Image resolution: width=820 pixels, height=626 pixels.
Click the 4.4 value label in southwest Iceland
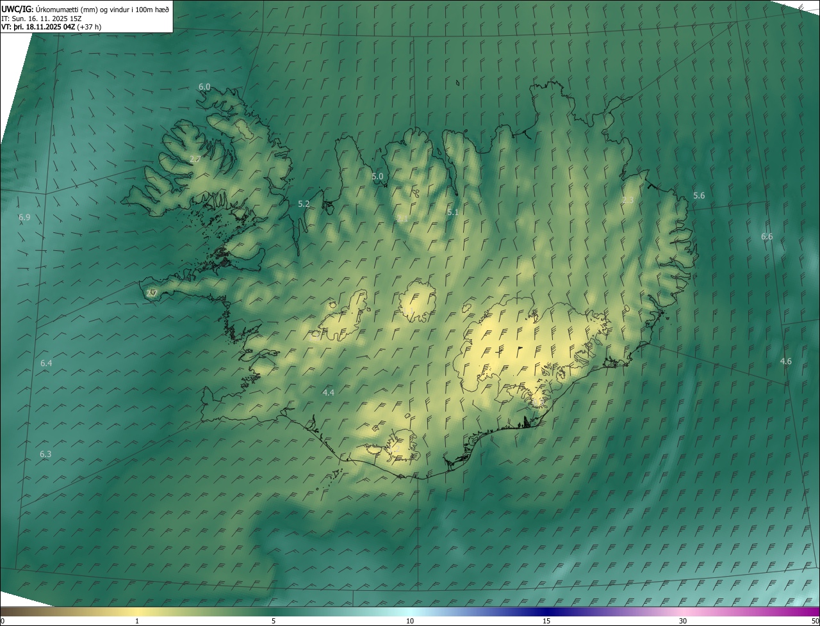point(328,392)
